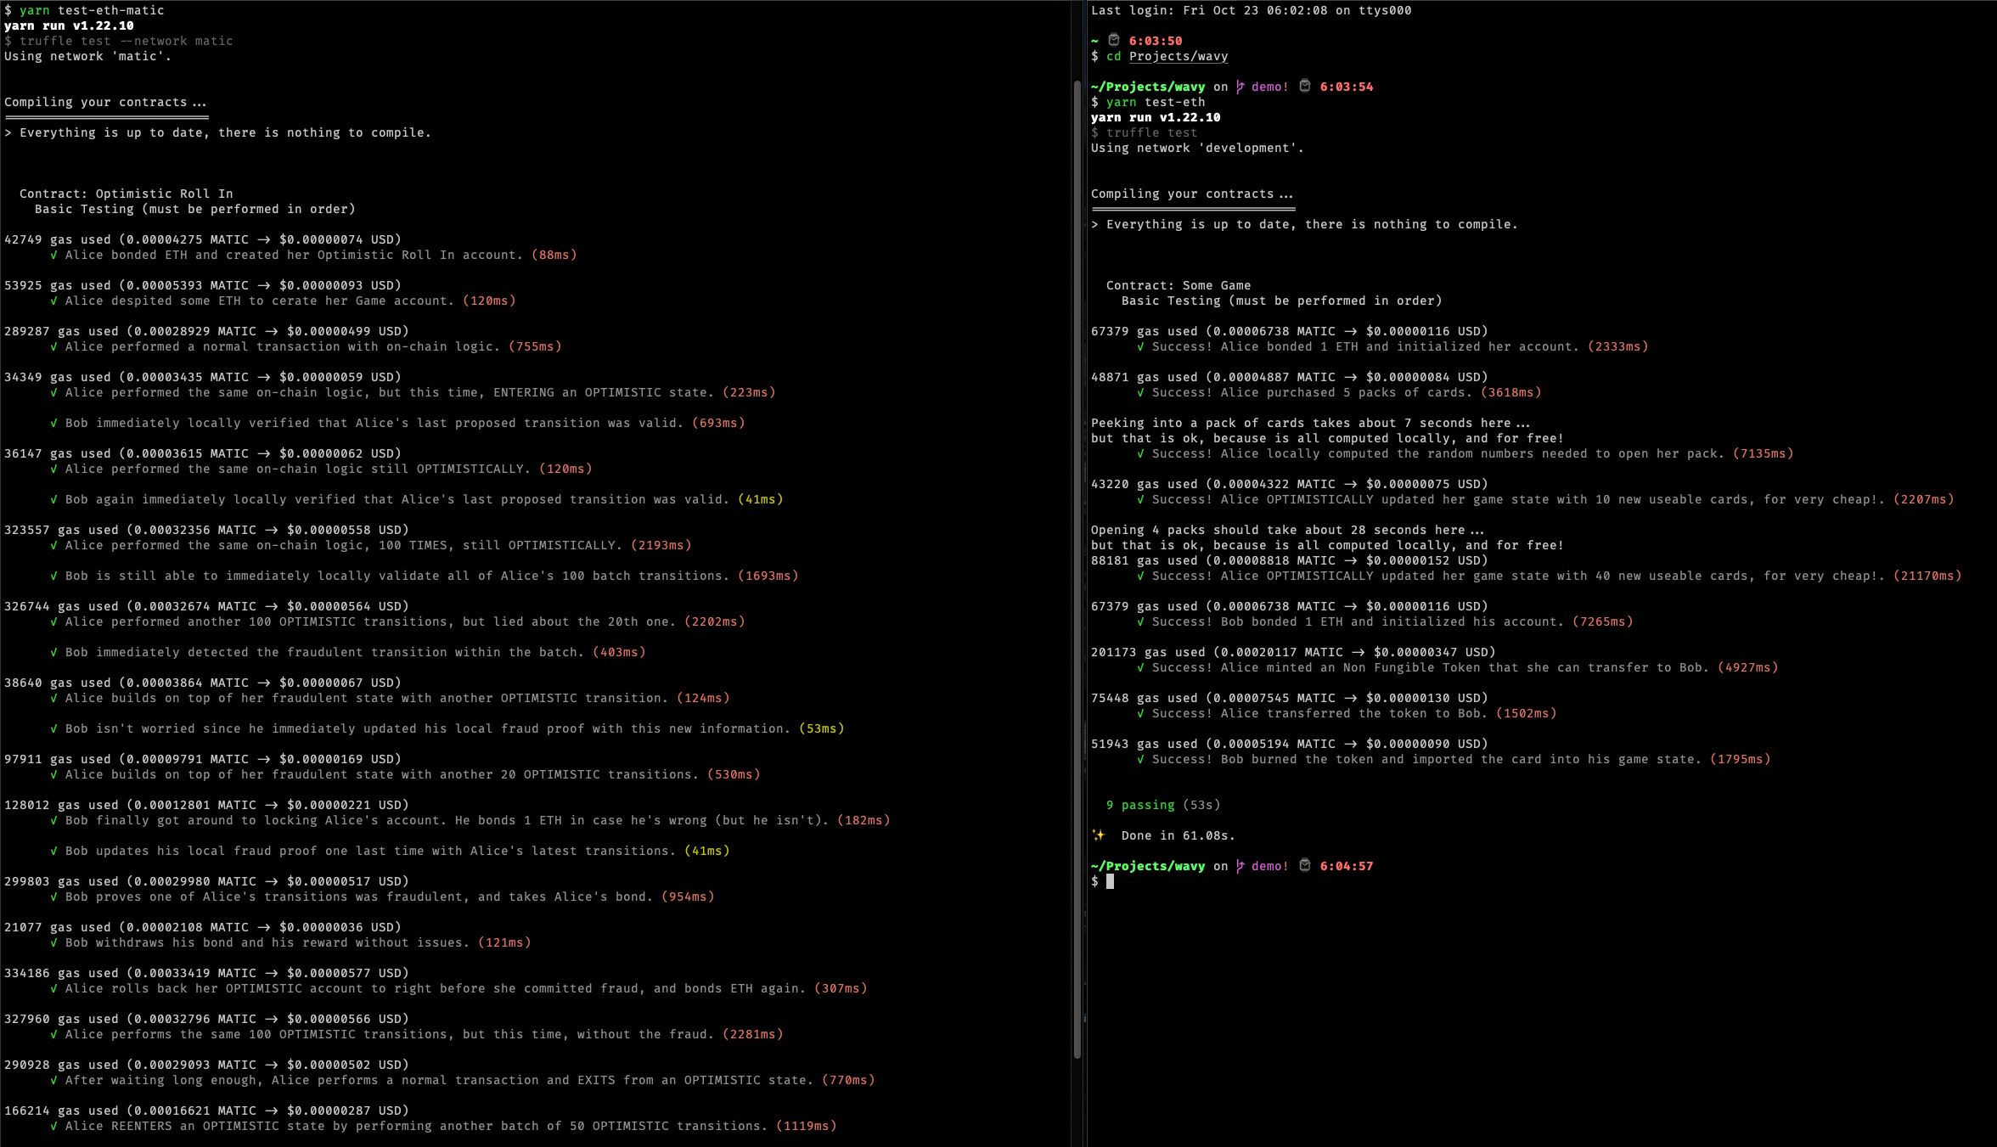Click the right pane's 'Everything is up to date' line

point(1304,224)
